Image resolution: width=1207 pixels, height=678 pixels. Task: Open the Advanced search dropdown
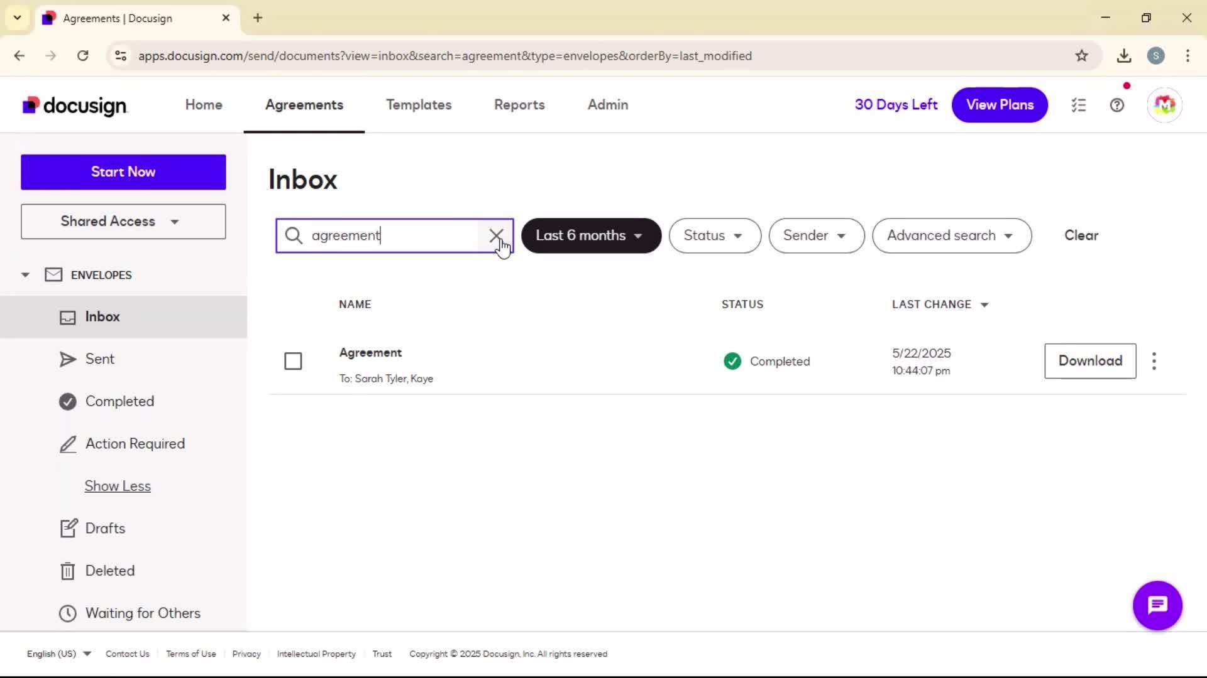point(952,235)
